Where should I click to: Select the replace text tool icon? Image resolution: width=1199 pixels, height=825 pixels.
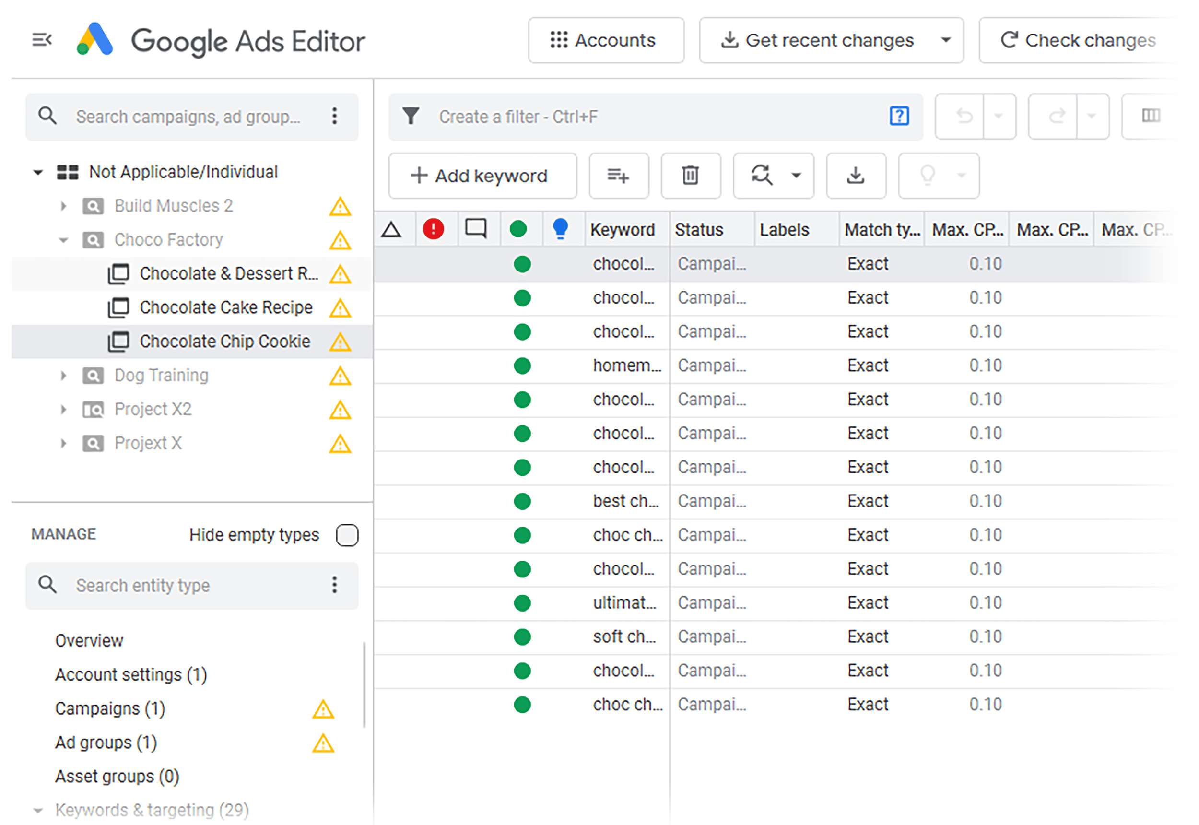point(762,176)
